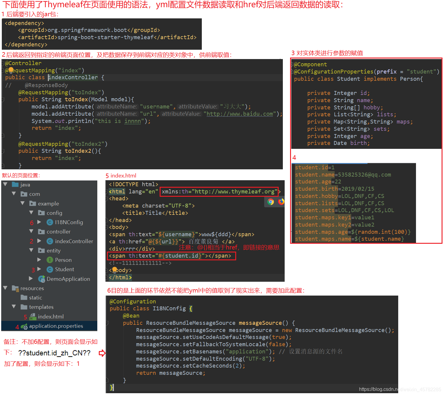This screenshot has width=444, height=395.
Task: Click the entity package folder icon
Action: (x=41, y=250)
